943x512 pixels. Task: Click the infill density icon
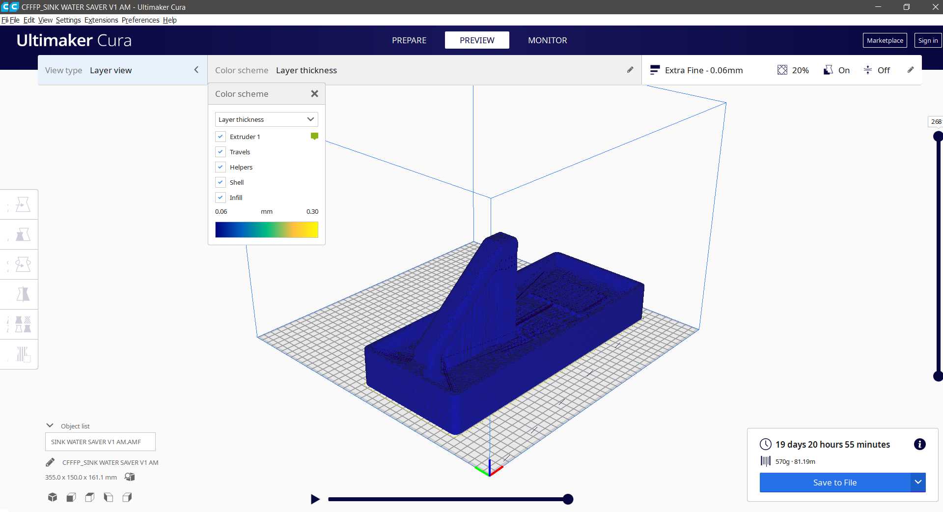click(782, 70)
